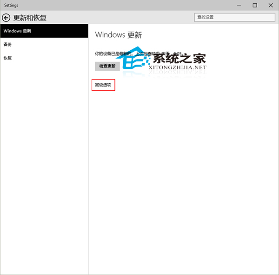Viewport: 279px width, 275px height.
Task: Click the 检查更新 button
Action: (107, 66)
